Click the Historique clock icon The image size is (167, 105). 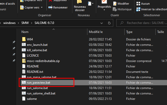pyautogui.click(x=115, y=9)
